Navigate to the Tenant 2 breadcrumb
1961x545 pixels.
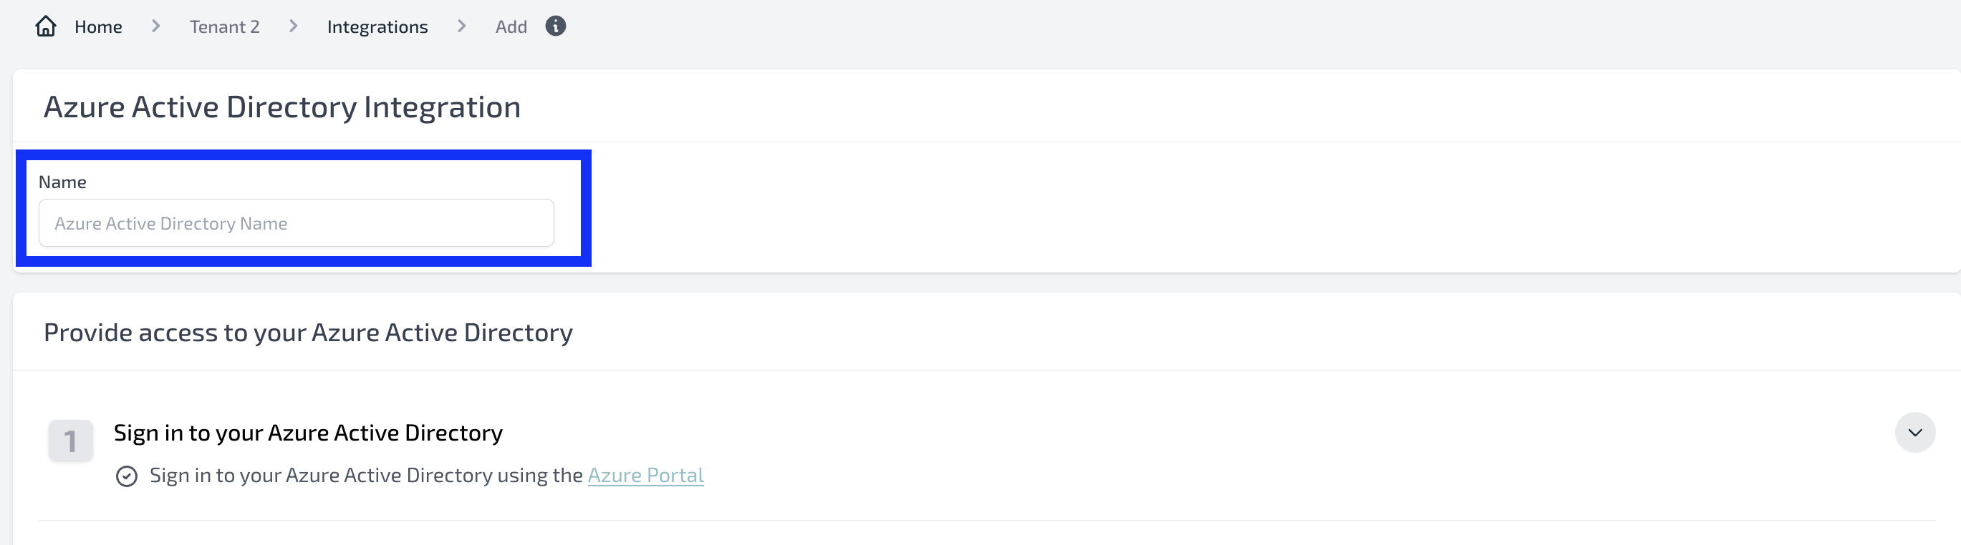pyautogui.click(x=225, y=26)
